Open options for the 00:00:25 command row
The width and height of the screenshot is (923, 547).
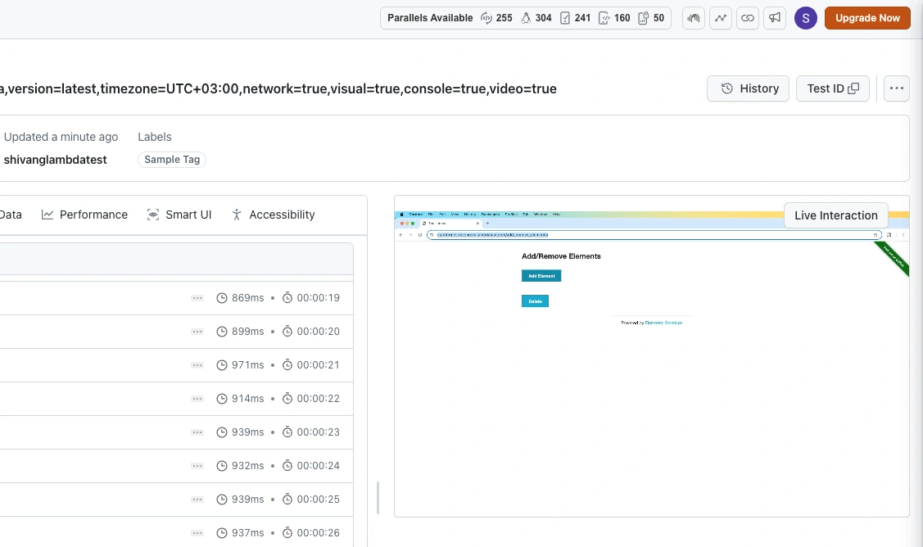click(197, 500)
